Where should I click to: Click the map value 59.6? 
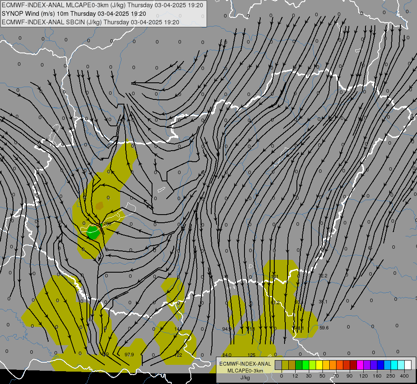[x=324, y=328]
